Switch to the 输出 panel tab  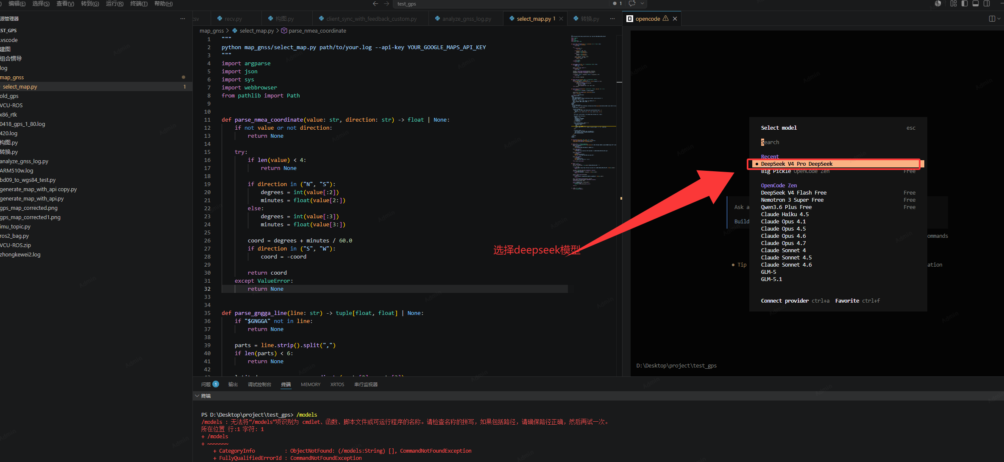click(x=233, y=384)
